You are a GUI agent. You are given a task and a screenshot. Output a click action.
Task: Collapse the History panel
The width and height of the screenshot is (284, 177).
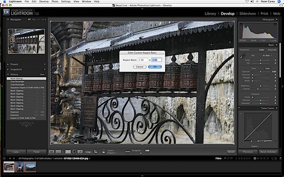(8, 74)
